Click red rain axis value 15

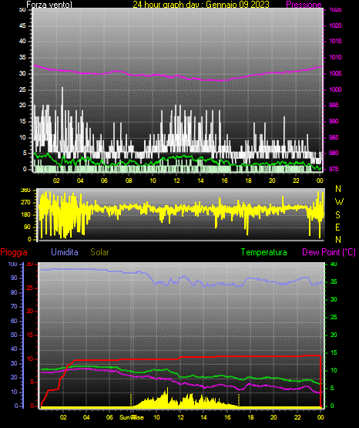pos(30,335)
